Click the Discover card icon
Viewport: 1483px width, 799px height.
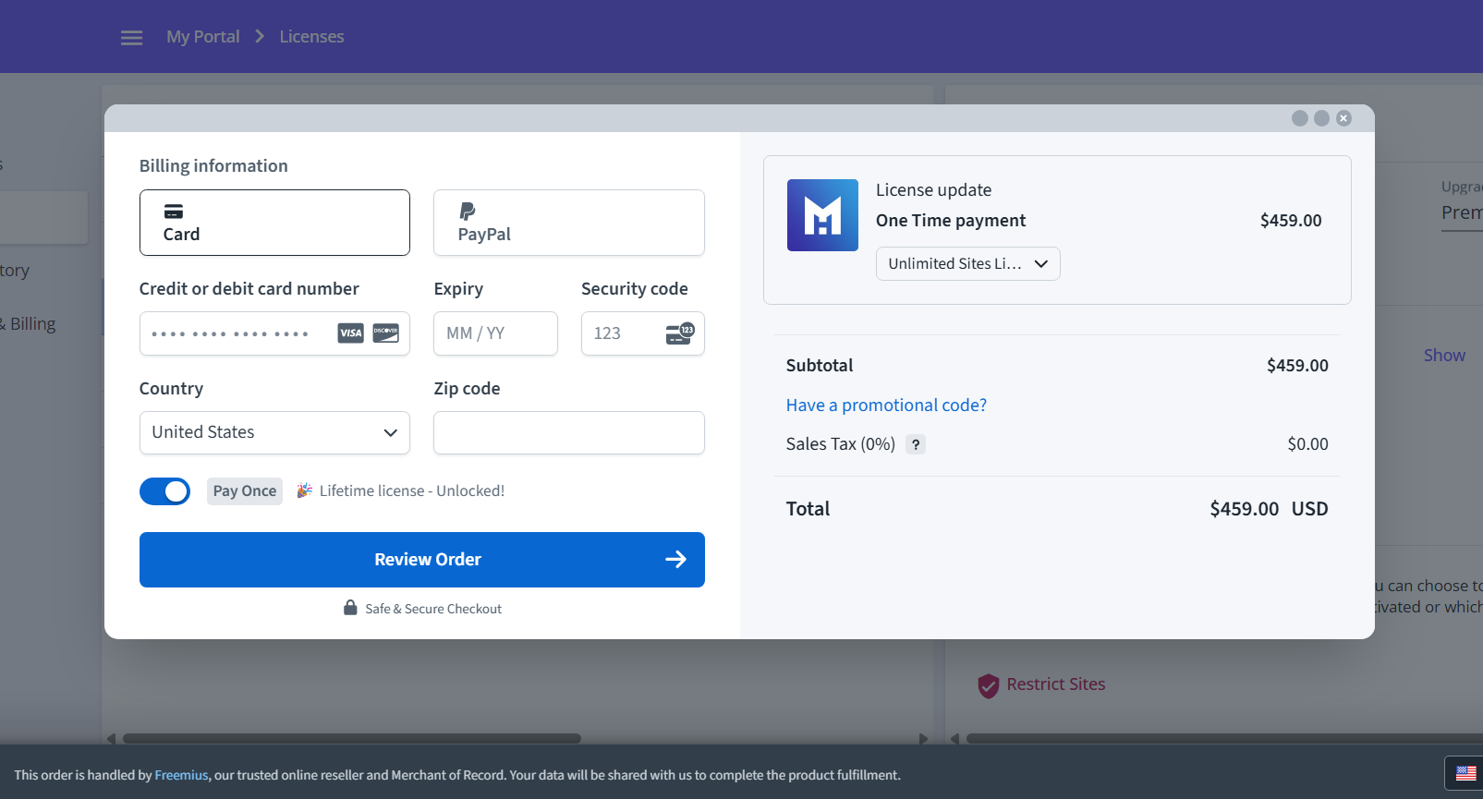385,333
